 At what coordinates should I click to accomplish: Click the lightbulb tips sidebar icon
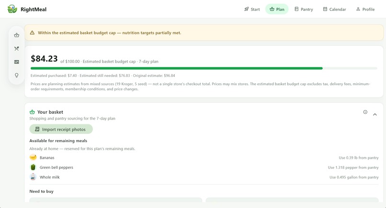click(x=16, y=75)
